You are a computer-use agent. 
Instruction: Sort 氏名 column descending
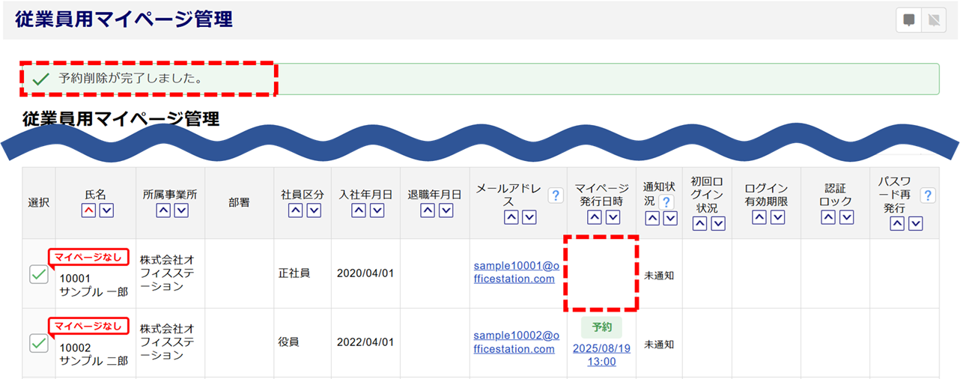[x=106, y=210]
